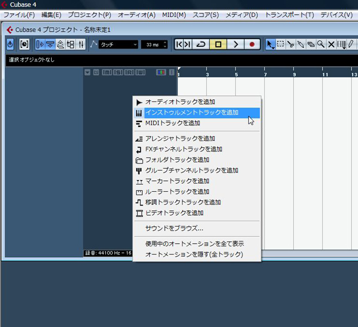358x327 pixels.
Task: Toggle global Mute [m] button
Action: pyautogui.click(x=107, y=72)
